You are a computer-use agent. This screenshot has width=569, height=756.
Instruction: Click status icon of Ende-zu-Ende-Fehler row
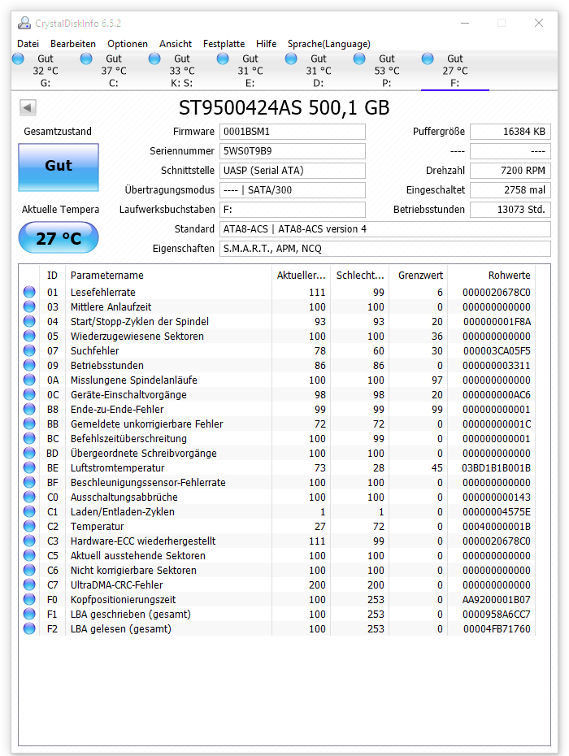coord(29,409)
